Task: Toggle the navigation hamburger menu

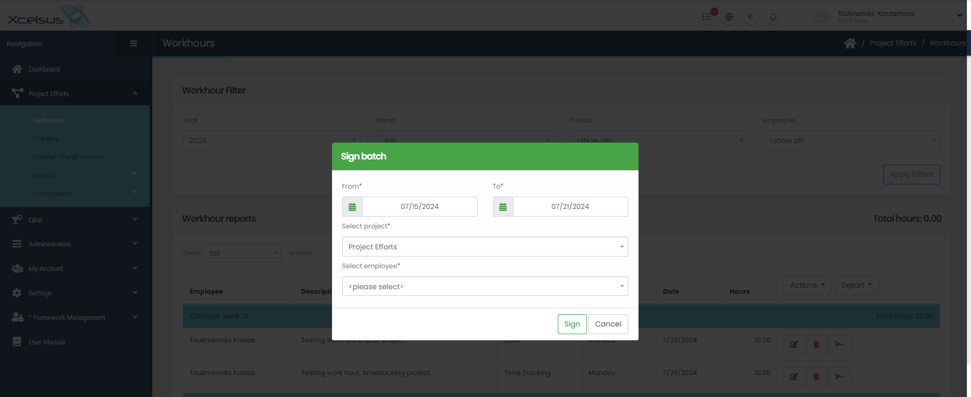Action: click(x=133, y=43)
